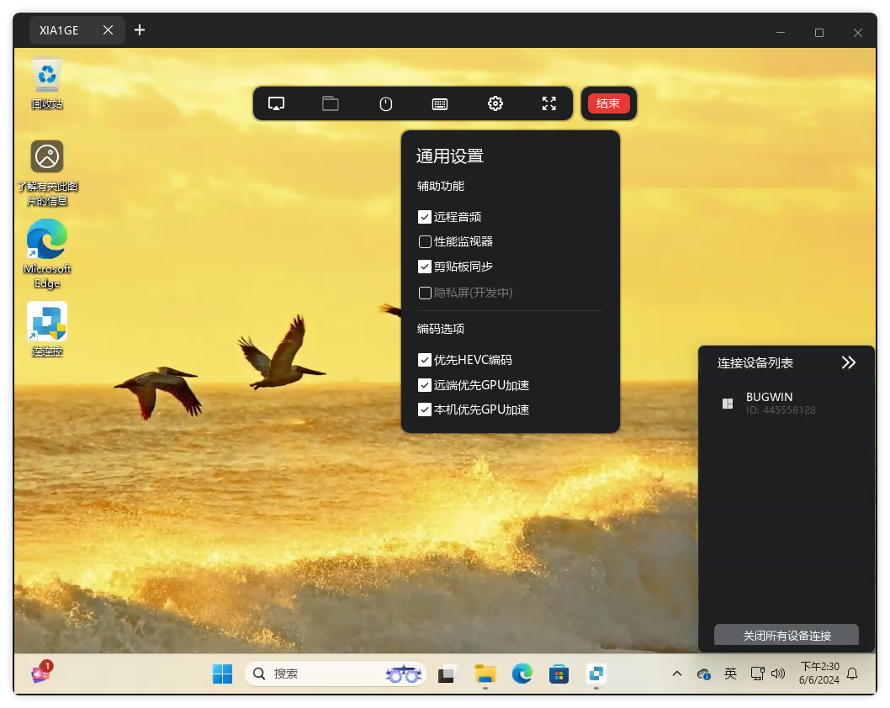Select the BUGWIN device entry
Image resolution: width=890 pixels, height=708 pixels.
787,403
